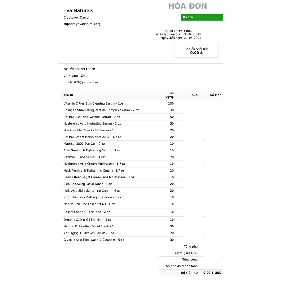Click the "HÓA ĐƠN" heading
Image resolution: width=281 pixels, height=281 pixels.
pyautogui.click(x=188, y=6)
